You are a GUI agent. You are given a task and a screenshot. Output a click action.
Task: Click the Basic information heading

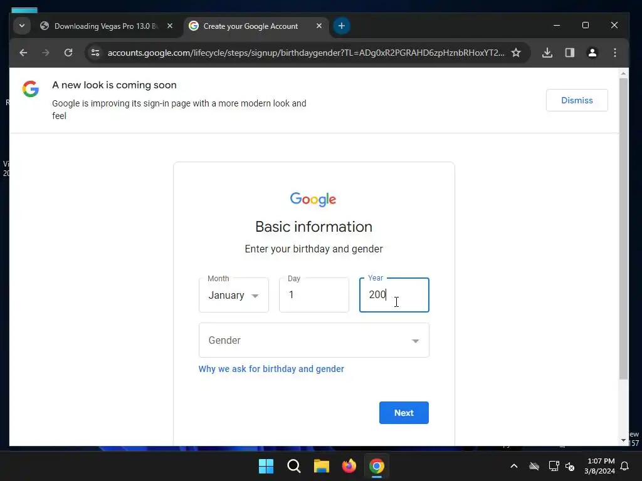click(x=313, y=227)
